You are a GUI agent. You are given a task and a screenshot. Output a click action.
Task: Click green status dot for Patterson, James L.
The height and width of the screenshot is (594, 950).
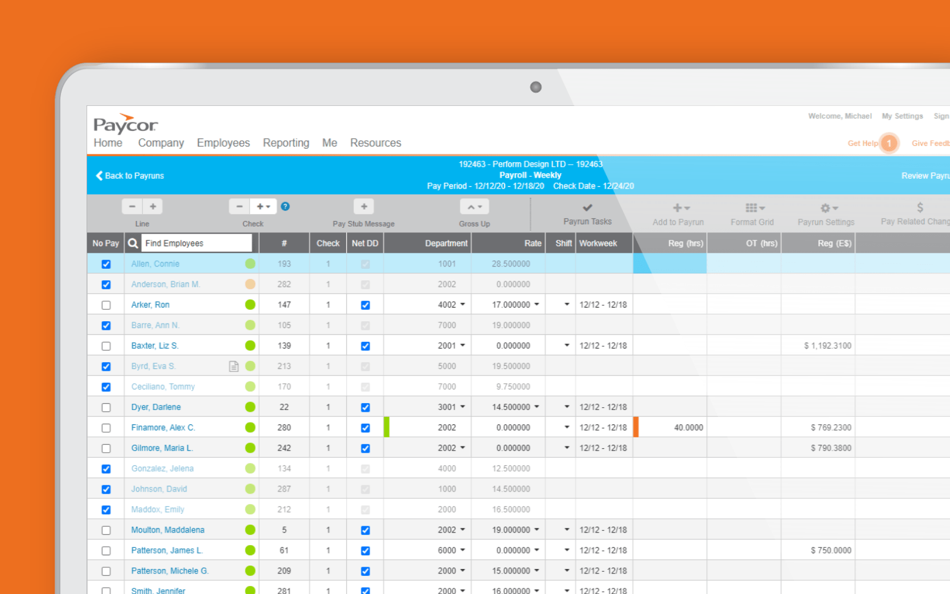(250, 551)
